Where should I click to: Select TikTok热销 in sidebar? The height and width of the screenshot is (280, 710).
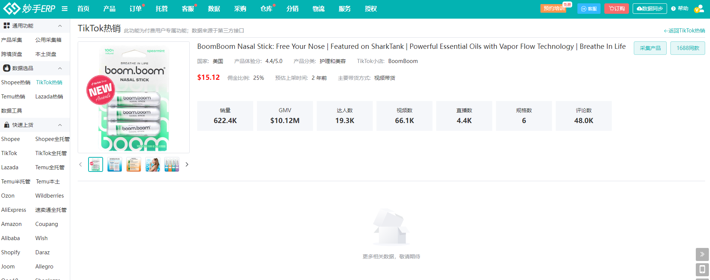click(49, 82)
